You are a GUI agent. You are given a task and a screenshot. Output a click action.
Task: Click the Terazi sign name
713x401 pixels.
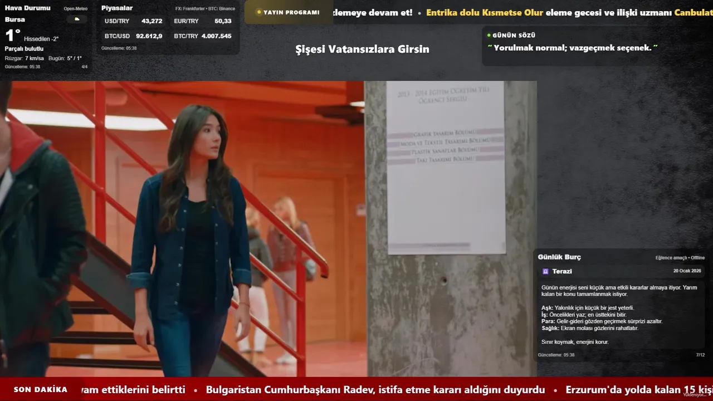coord(562,271)
